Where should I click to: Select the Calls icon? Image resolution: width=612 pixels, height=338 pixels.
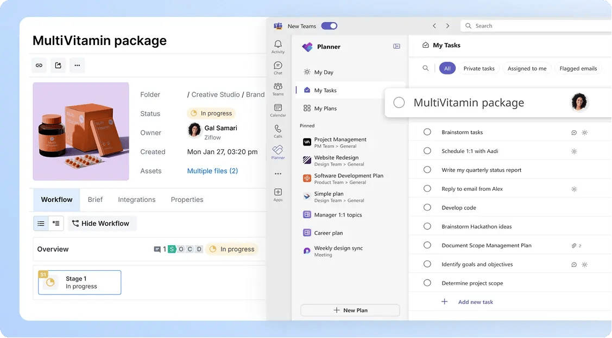277,130
